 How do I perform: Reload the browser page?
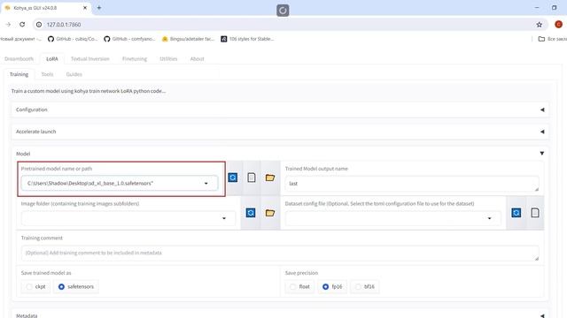(x=22, y=25)
